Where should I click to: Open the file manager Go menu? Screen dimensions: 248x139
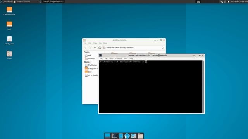(x=100, y=43)
